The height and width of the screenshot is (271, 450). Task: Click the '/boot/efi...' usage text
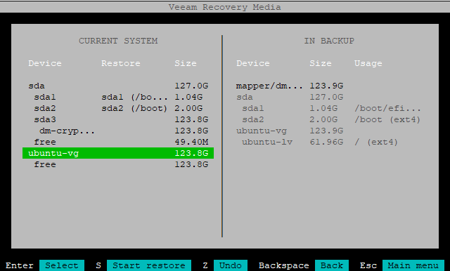[387, 108]
